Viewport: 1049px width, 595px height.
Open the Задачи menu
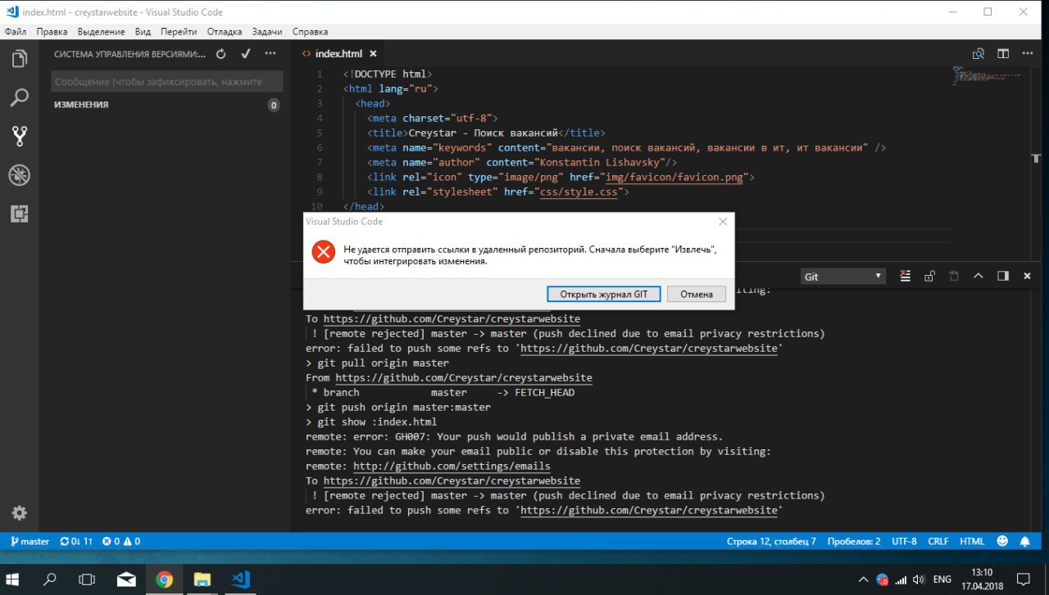pyautogui.click(x=267, y=32)
